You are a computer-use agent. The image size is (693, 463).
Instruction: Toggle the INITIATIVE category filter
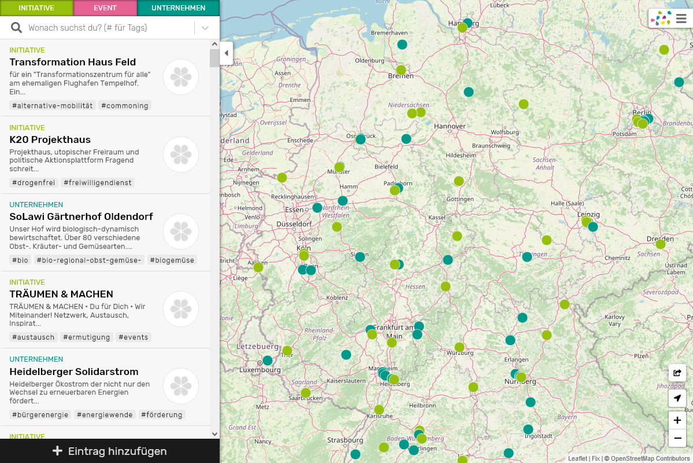click(36, 8)
